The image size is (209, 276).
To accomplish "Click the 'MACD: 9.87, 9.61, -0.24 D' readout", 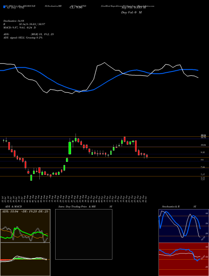I will [20, 28].
